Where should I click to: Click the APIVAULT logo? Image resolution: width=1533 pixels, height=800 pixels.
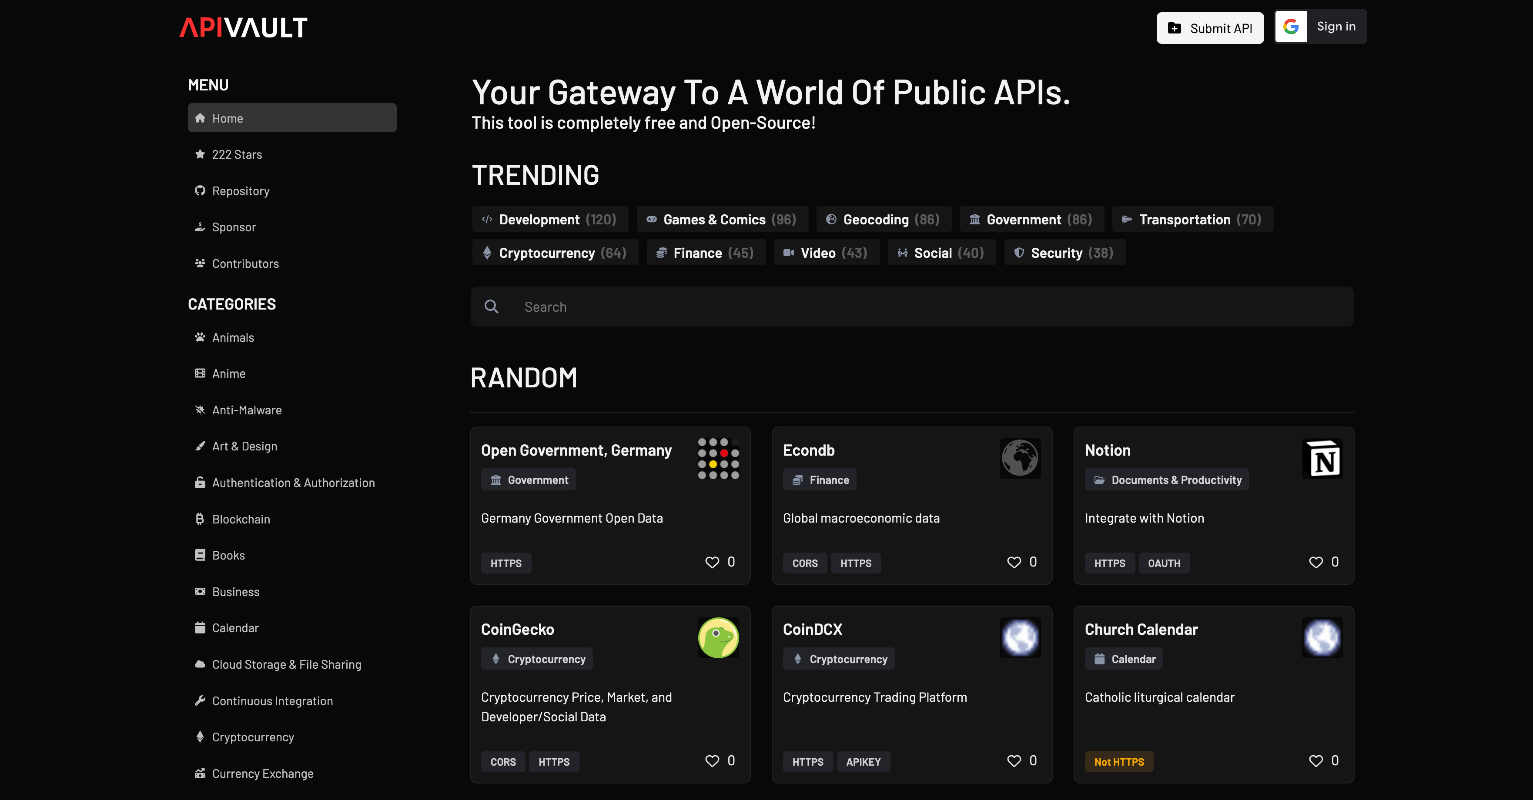click(x=244, y=27)
